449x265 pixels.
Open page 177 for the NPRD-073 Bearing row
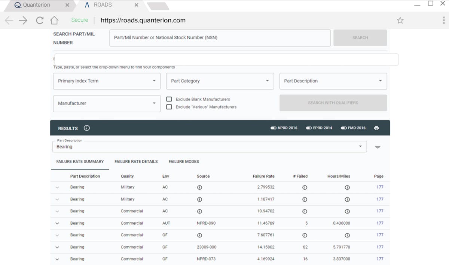pyautogui.click(x=380, y=259)
